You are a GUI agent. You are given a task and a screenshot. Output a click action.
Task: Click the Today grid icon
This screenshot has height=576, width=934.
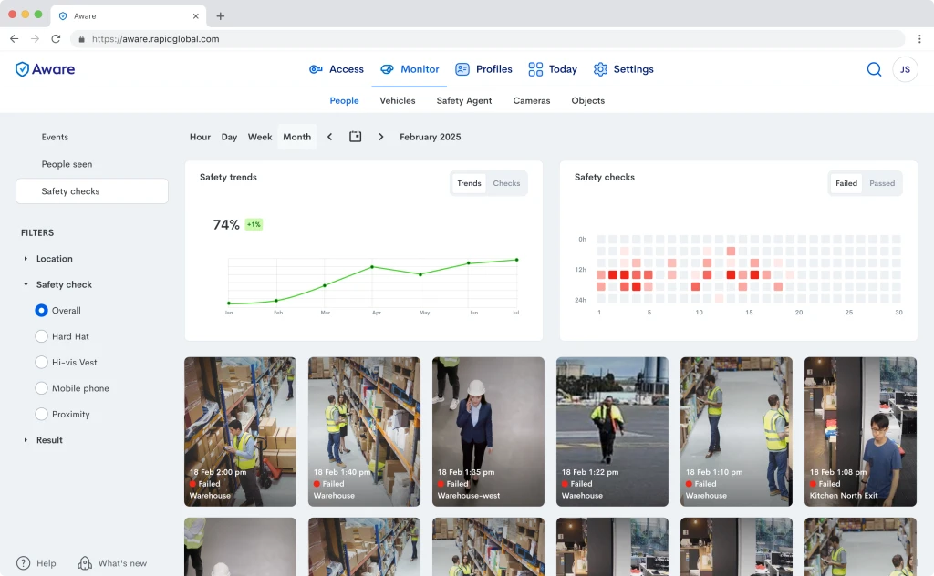pyautogui.click(x=535, y=69)
